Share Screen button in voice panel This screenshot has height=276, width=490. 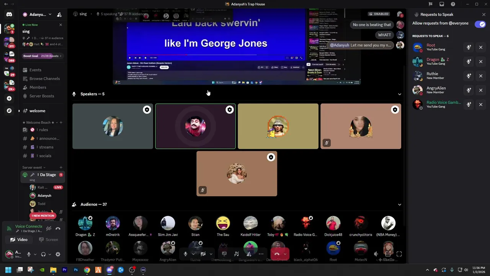click(48, 240)
